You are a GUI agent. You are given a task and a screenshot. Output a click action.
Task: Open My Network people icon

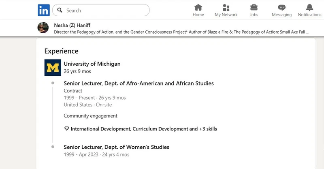pyautogui.click(x=226, y=8)
